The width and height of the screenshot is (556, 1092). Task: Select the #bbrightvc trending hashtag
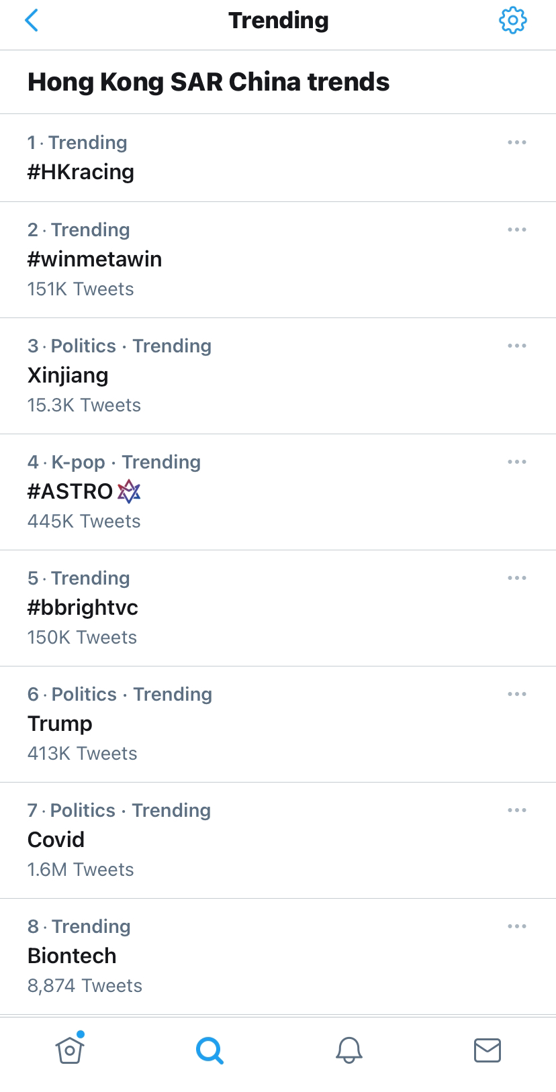pos(83,607)
